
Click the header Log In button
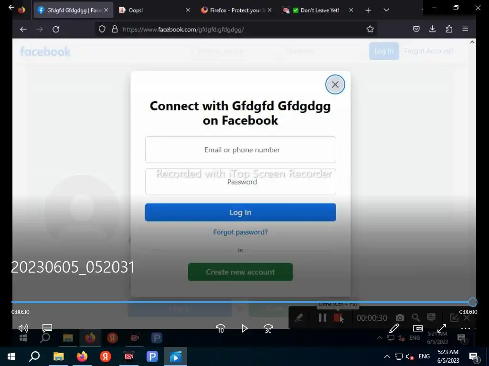click(x=384, y=51)
